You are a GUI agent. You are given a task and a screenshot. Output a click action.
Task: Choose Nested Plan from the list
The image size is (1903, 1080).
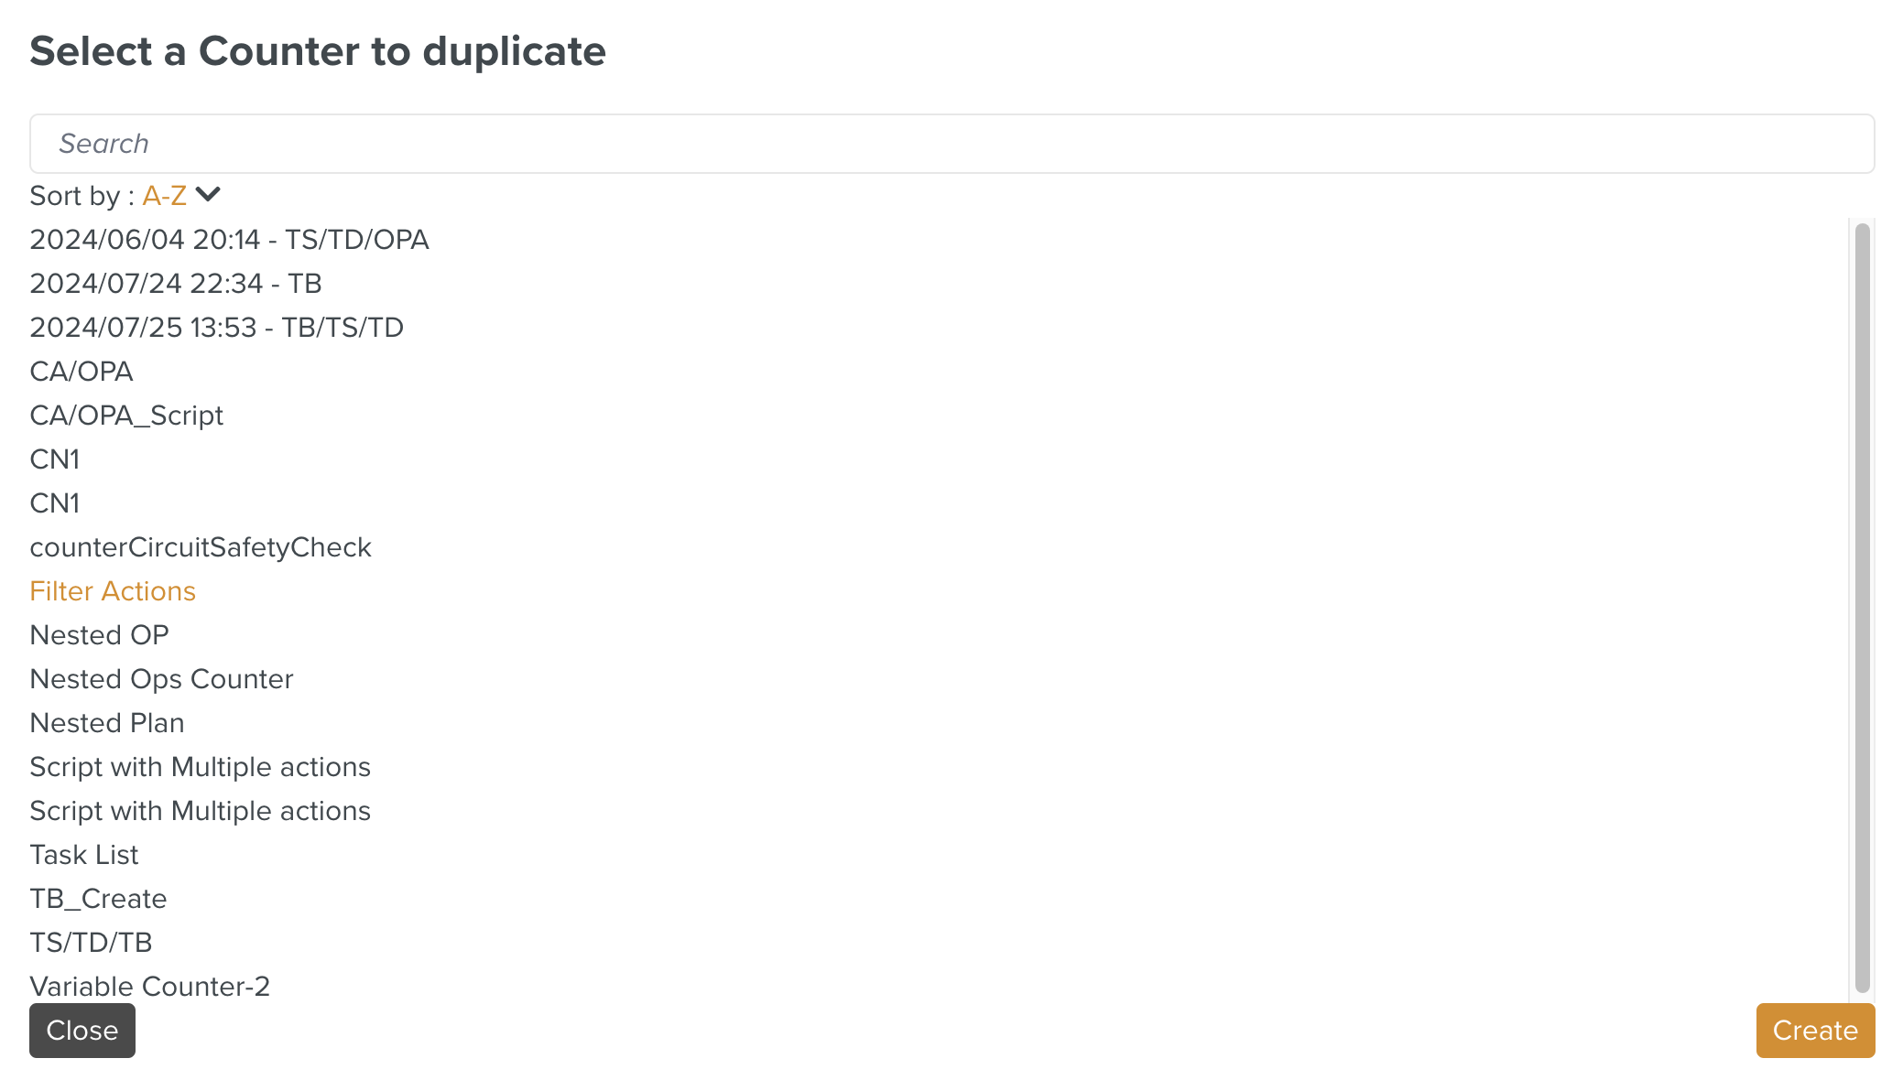[106, 722]
